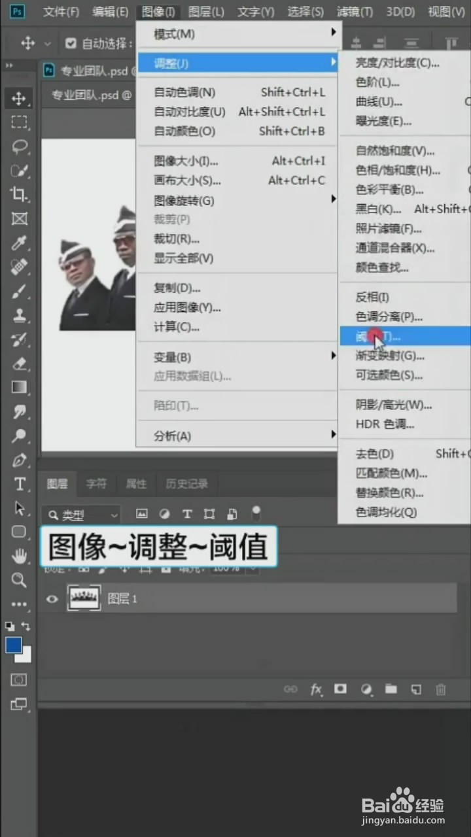Toggle the 自动选择 checkbox
This screenshot has width=471, height=837.
pos(71,44)
